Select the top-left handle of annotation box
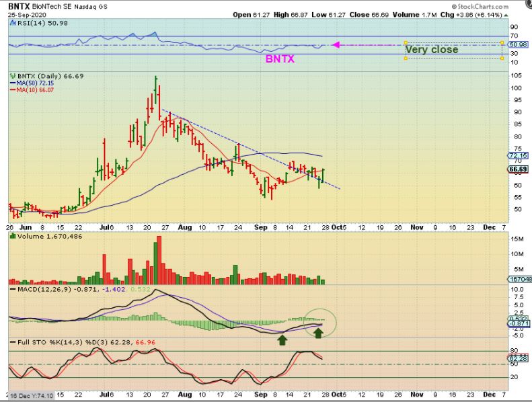This screenshot has width=532, height=402. tap(406, 43)
